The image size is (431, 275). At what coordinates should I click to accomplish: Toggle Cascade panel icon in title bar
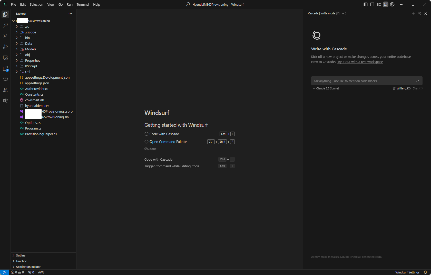(x=386, y=4)
